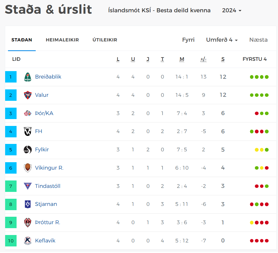Image resolution: width=278 pixels, height=253 pixels.
Task: Click the Valur club logo
Action: coord(28,95)
